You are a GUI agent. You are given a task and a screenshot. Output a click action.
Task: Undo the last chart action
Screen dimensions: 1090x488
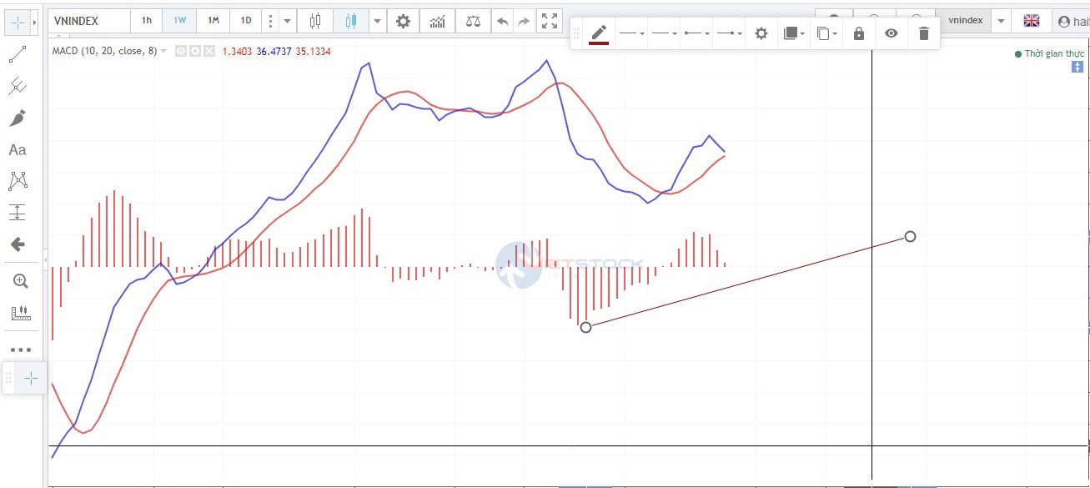click(502, 21)
